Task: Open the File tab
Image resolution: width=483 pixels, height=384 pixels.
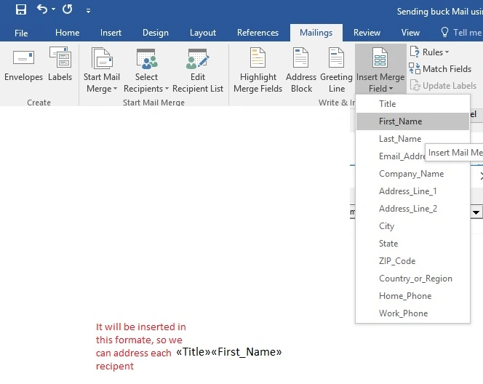Action: click(21, 33)
